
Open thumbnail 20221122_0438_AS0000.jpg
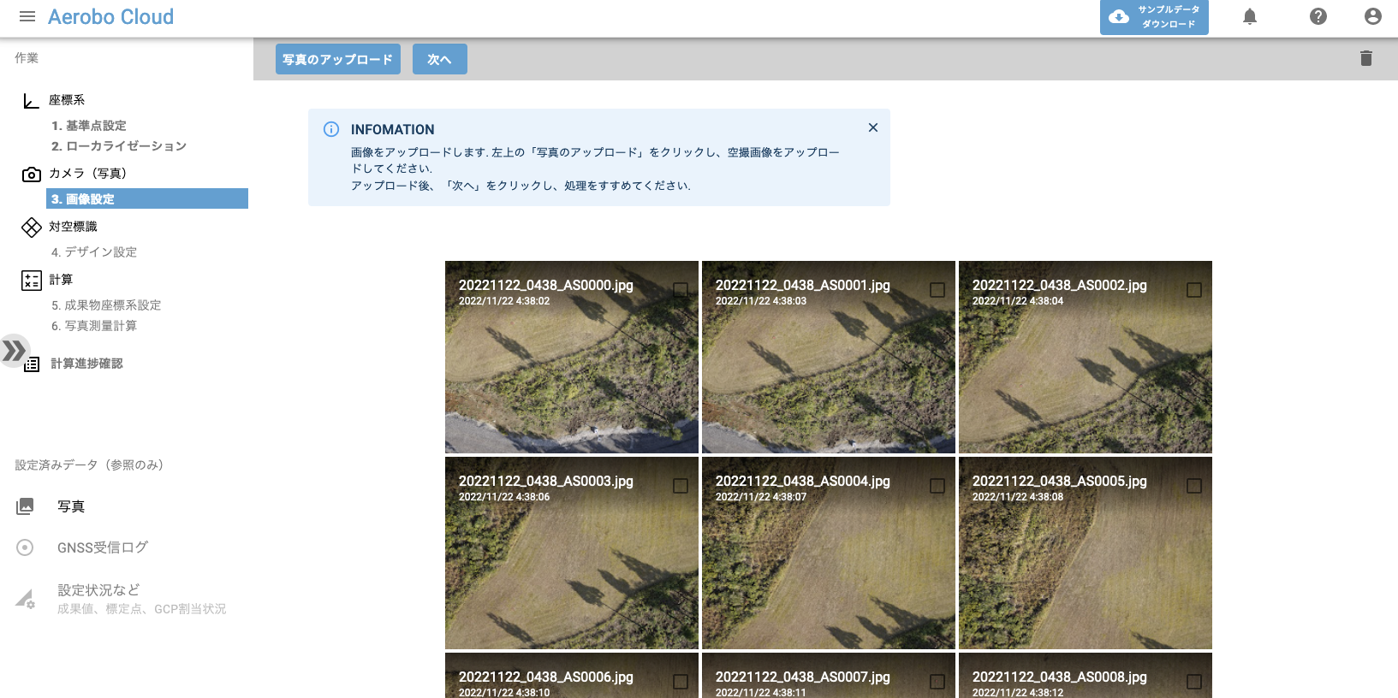[x=572, y=357]
